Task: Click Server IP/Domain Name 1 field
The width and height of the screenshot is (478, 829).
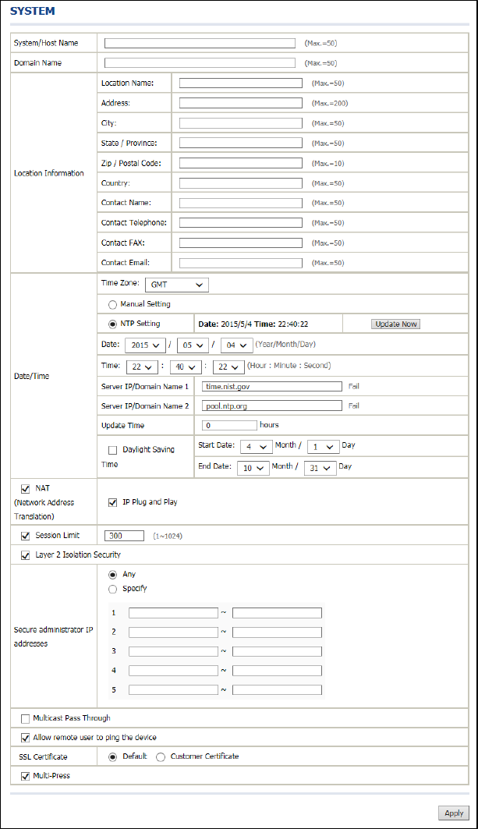Action: pyautogui.click(x=272, y=387)
